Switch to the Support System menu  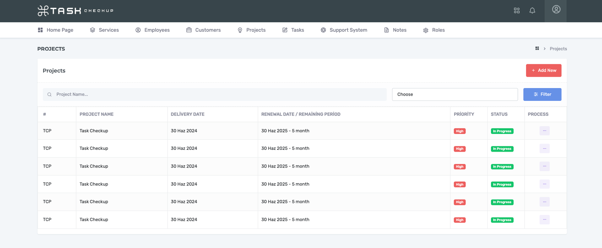tap(344, 30)
